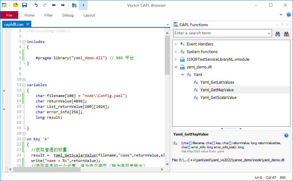
Task: Click the description pane splitter arrows
Action: [x=231, y=129]
